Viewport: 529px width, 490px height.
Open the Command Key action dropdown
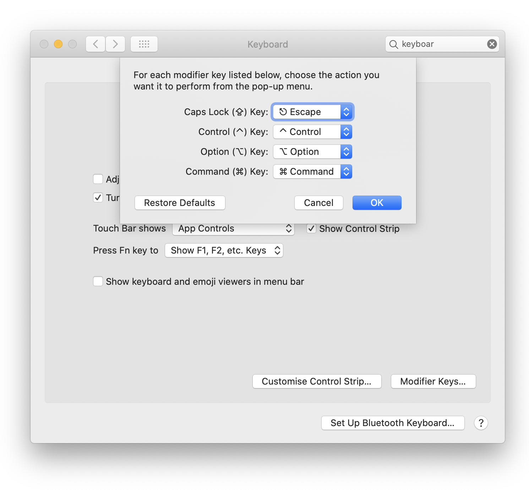coord(312,171)
